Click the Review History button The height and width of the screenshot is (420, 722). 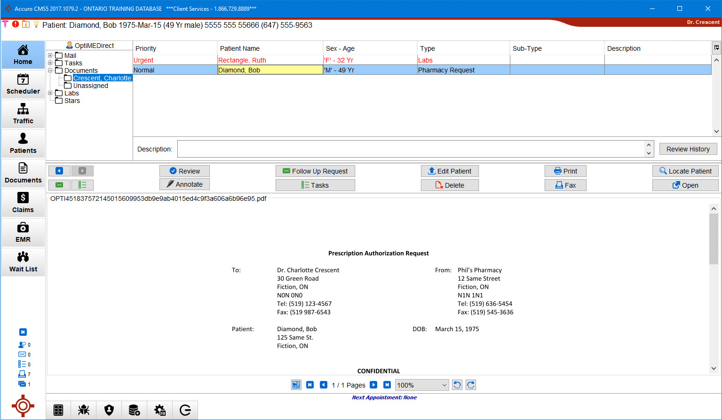click(688, 149)
